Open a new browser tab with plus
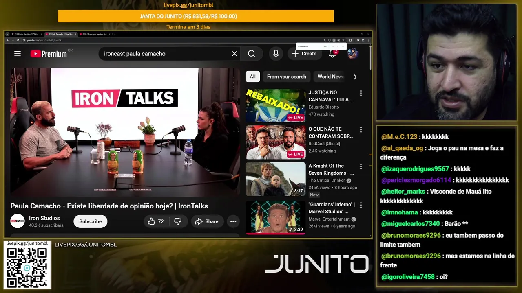The image size is (522, 293). click(115, 34)
